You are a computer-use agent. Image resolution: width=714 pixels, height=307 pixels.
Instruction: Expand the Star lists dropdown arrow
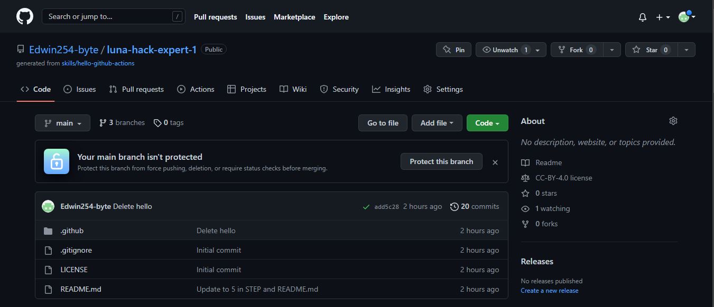(x=687, y=50)
